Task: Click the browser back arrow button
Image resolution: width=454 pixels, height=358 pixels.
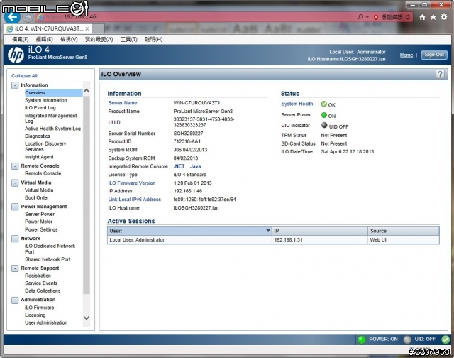Action: (x=12, y=17)
